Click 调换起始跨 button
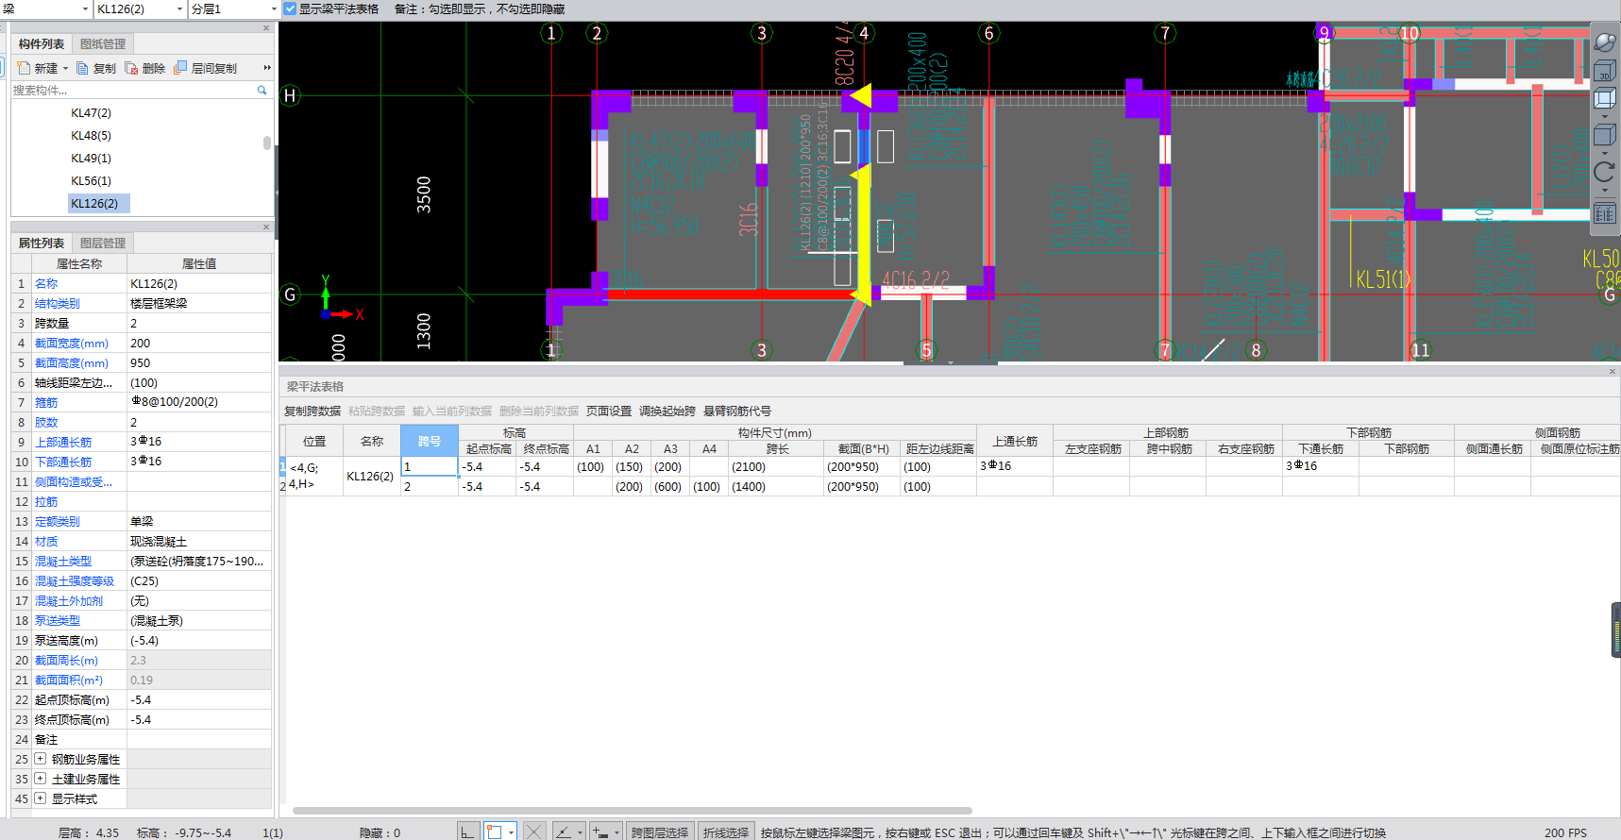 [667, 411]
